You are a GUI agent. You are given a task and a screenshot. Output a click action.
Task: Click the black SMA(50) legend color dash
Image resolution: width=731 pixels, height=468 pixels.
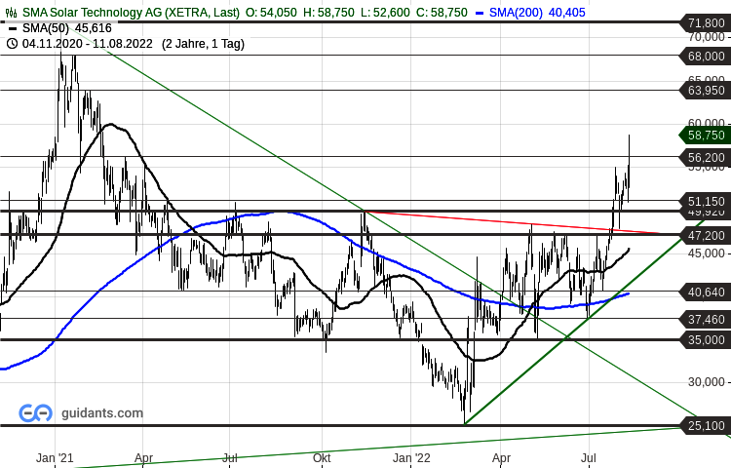coord(13,29)
